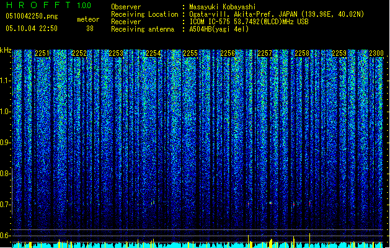This screenshot has height=248, width=390.
Task: Click the 1.1 frequency axis label
Action: (x=6, y=81)
